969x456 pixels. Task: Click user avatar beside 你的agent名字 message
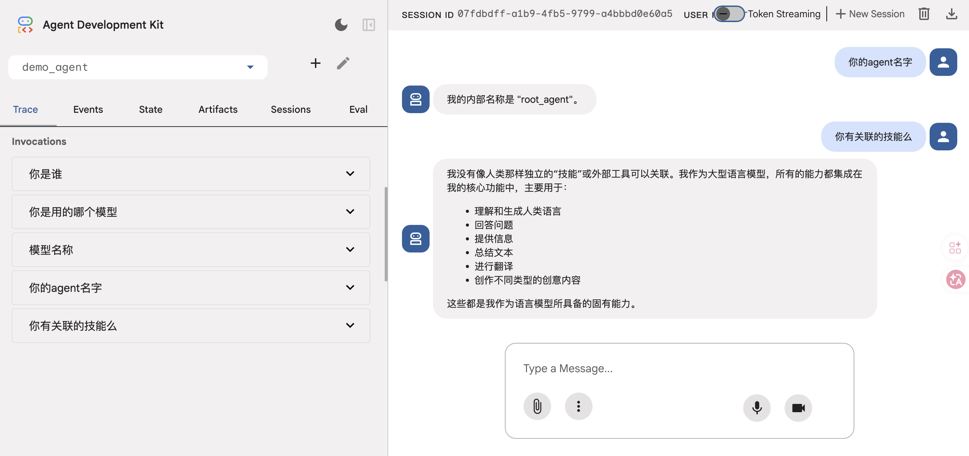coord(943,62)
